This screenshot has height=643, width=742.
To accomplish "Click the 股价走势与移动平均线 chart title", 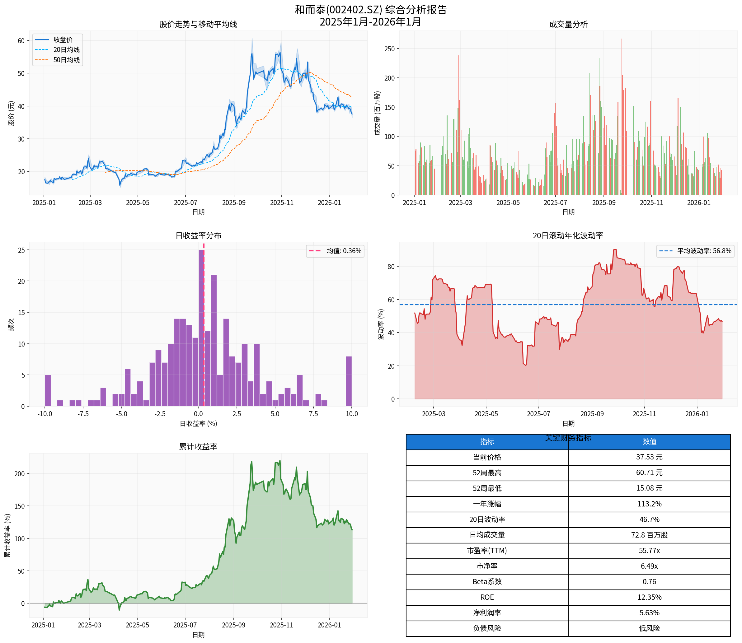I will (x=198, y=24).
